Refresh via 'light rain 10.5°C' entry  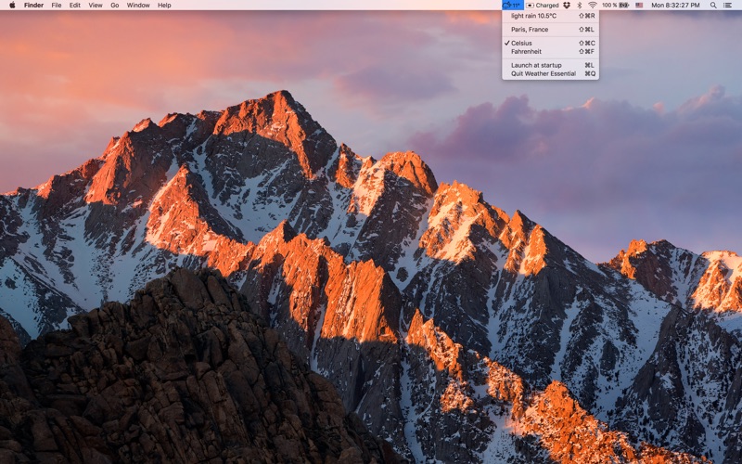tap(550, 16)
